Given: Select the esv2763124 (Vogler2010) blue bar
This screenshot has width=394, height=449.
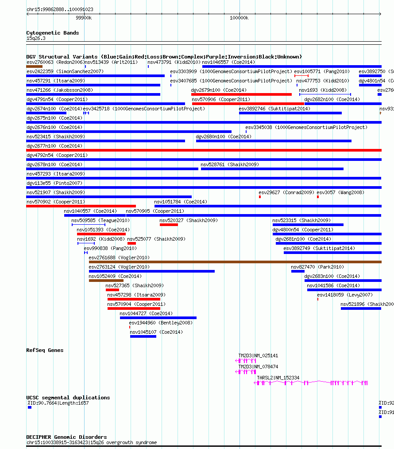Looking at the screenshot, I should (x=152, y=271).
